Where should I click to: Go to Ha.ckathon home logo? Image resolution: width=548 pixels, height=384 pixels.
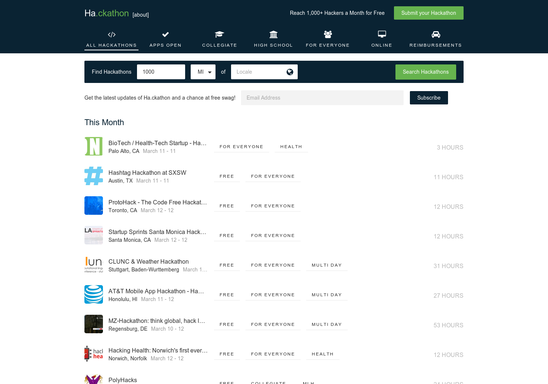pos(107,13)
